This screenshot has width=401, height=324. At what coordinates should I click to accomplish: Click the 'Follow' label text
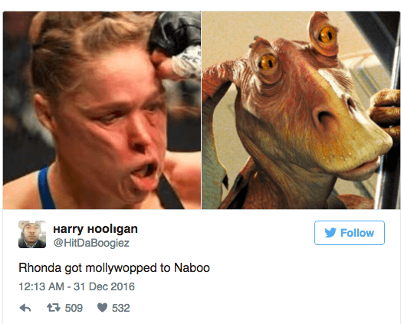357,233
